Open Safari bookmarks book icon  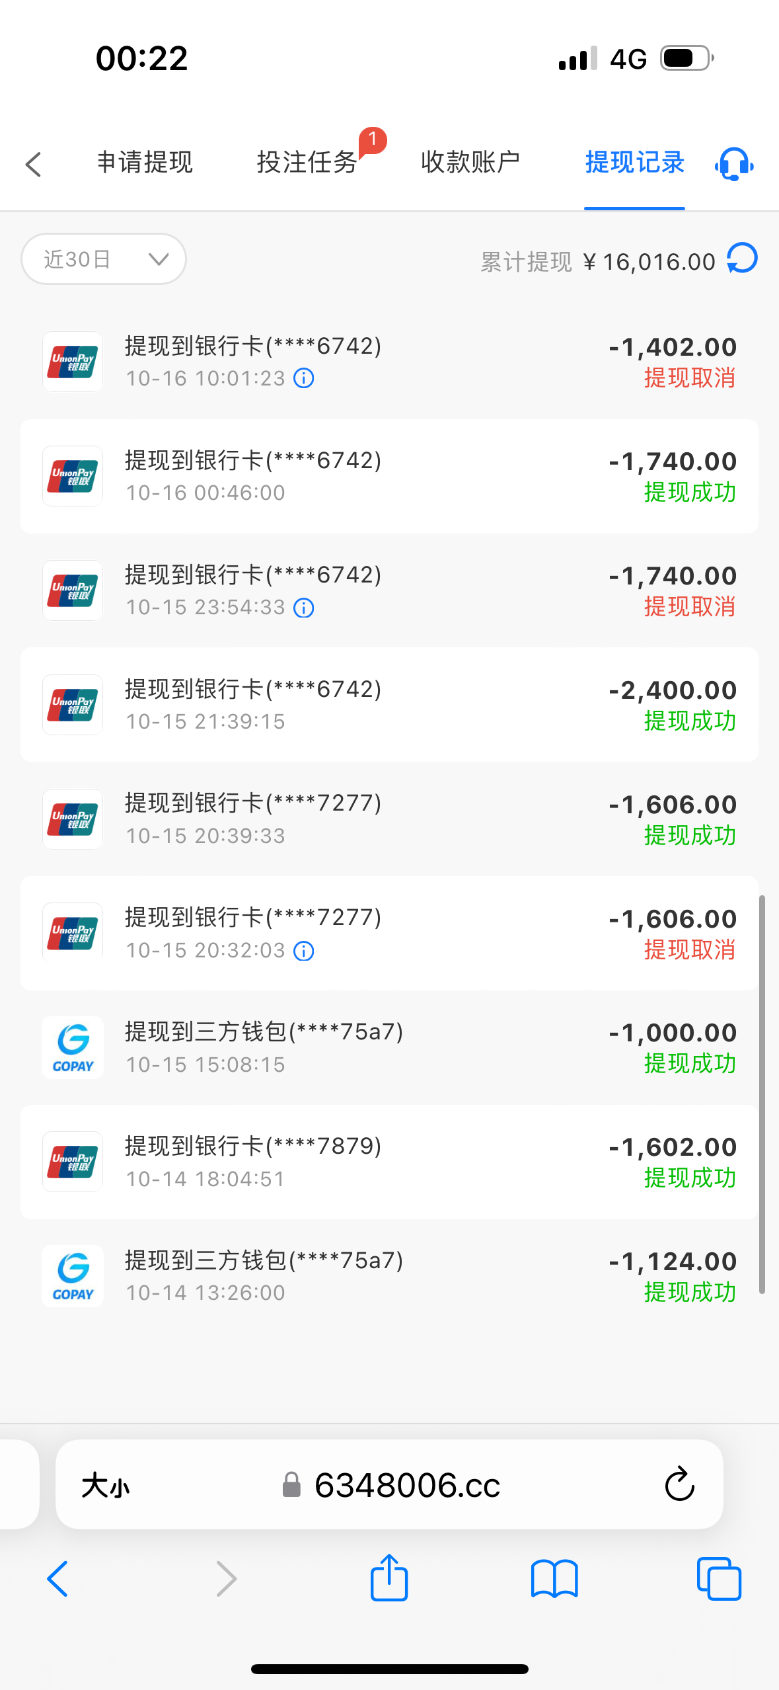coord(554,1579)
